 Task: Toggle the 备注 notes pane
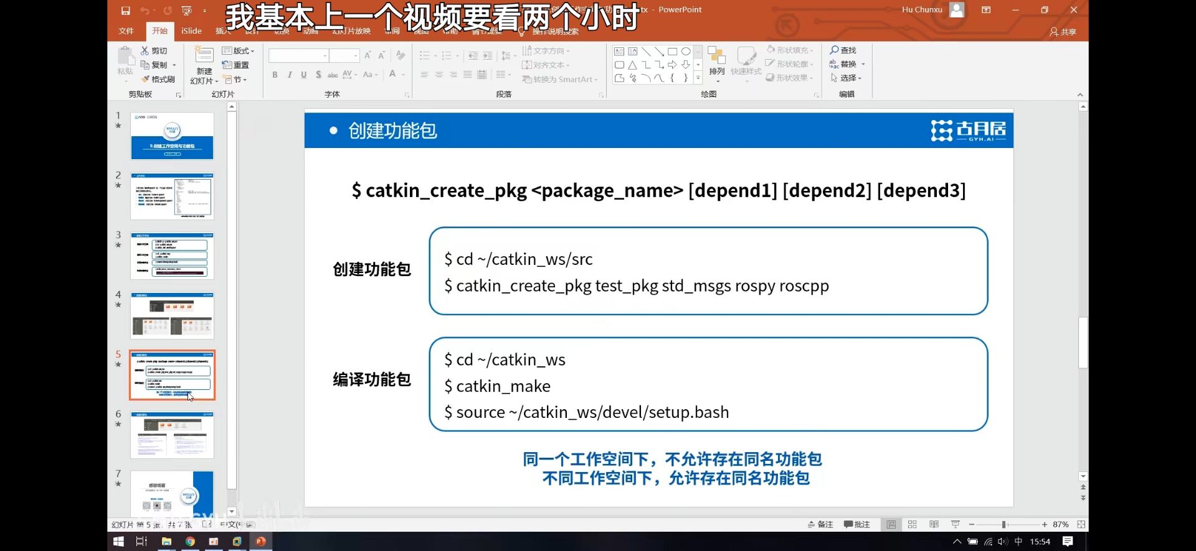pos(820,524)
